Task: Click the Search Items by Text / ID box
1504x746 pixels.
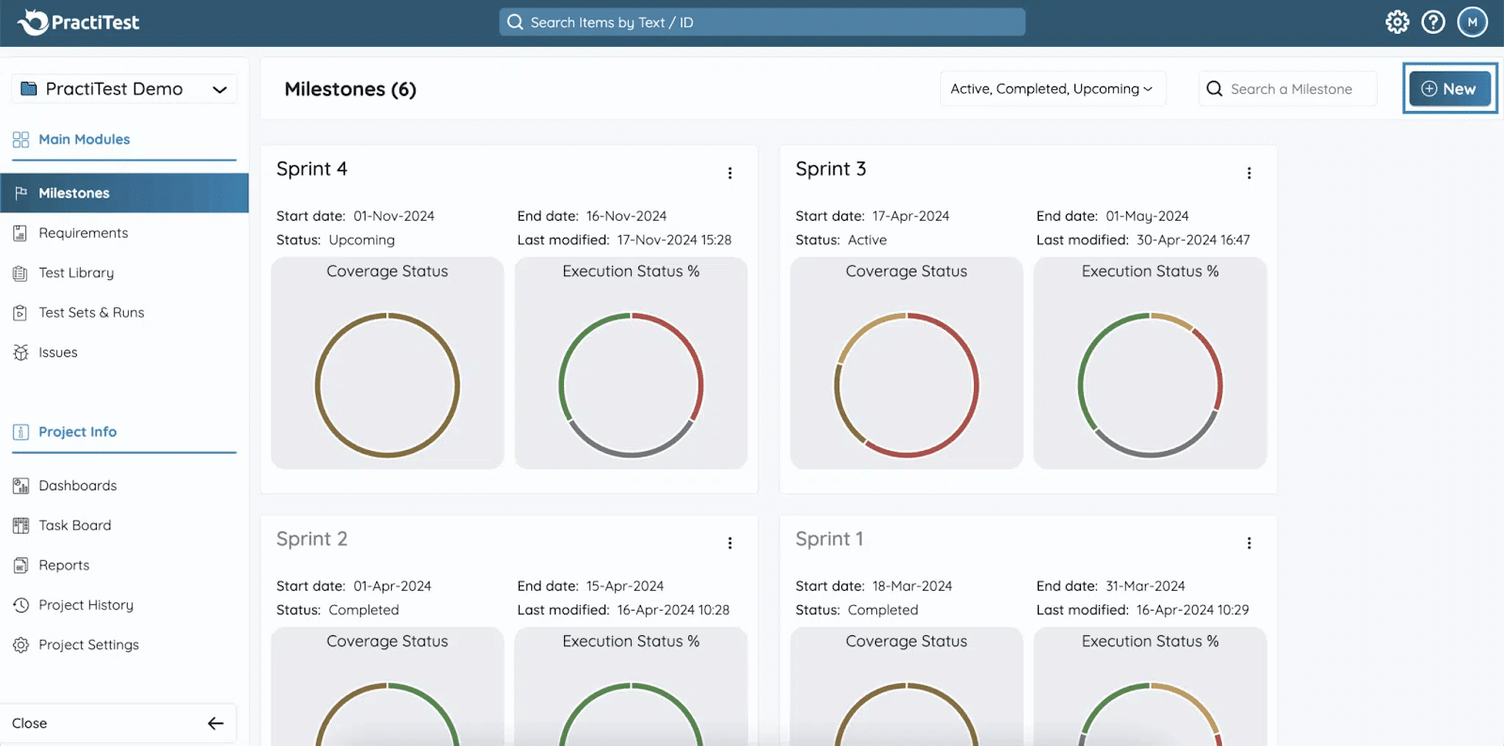Action: [x=761, y=23]
